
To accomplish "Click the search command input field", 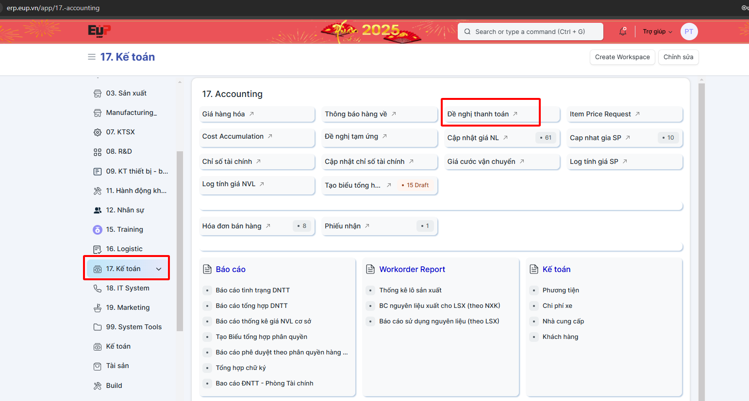I will [x=530, y=32].
